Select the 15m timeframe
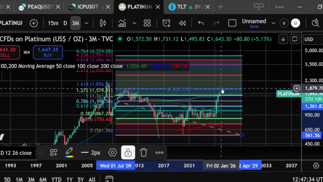Screen dimensions: 323x182 (x=53, y=23)
